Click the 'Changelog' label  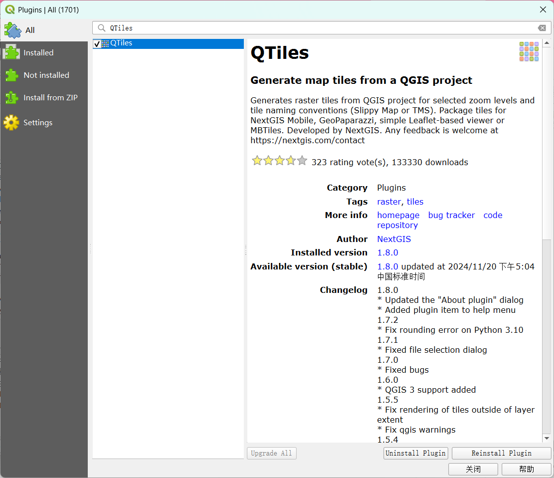[x=344, y=290]
